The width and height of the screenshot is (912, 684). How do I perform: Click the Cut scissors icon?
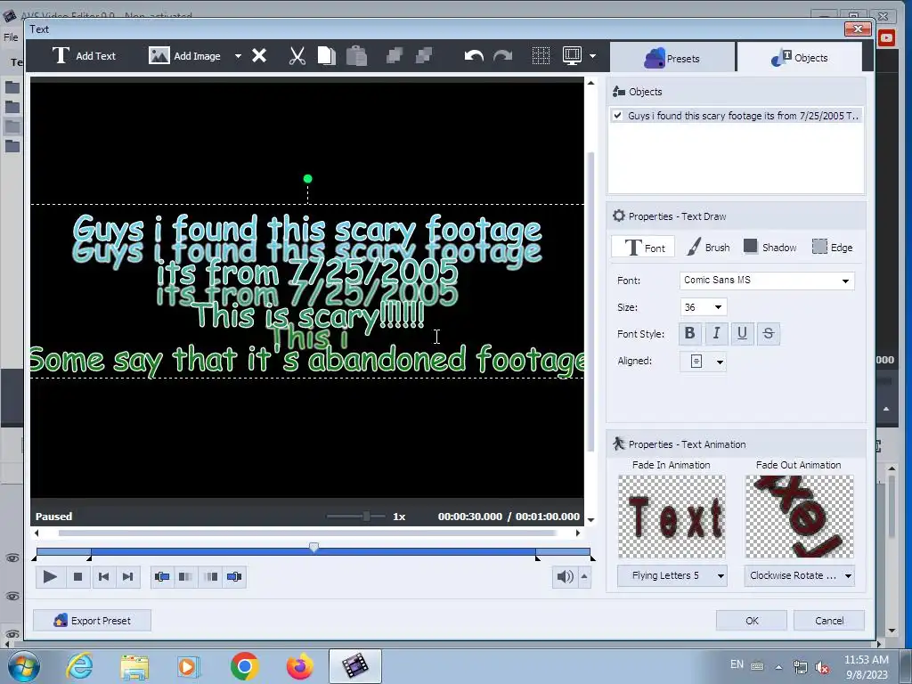297,56
